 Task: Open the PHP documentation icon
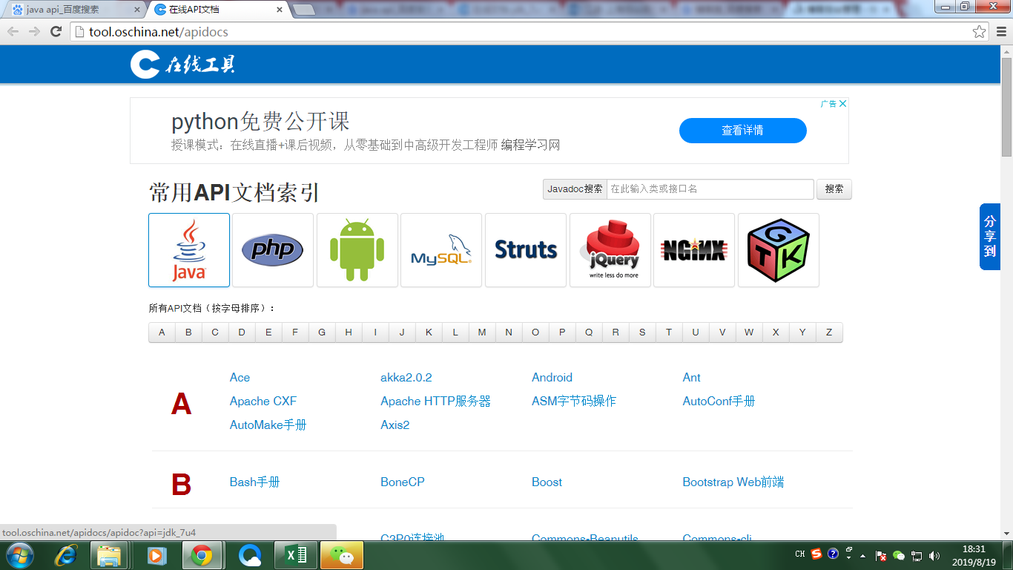click(273, 250)
